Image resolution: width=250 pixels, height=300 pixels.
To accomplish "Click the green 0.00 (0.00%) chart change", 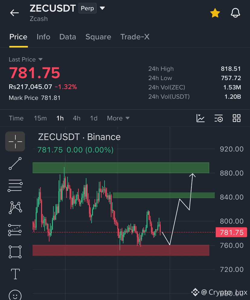I will coord(90,150).
